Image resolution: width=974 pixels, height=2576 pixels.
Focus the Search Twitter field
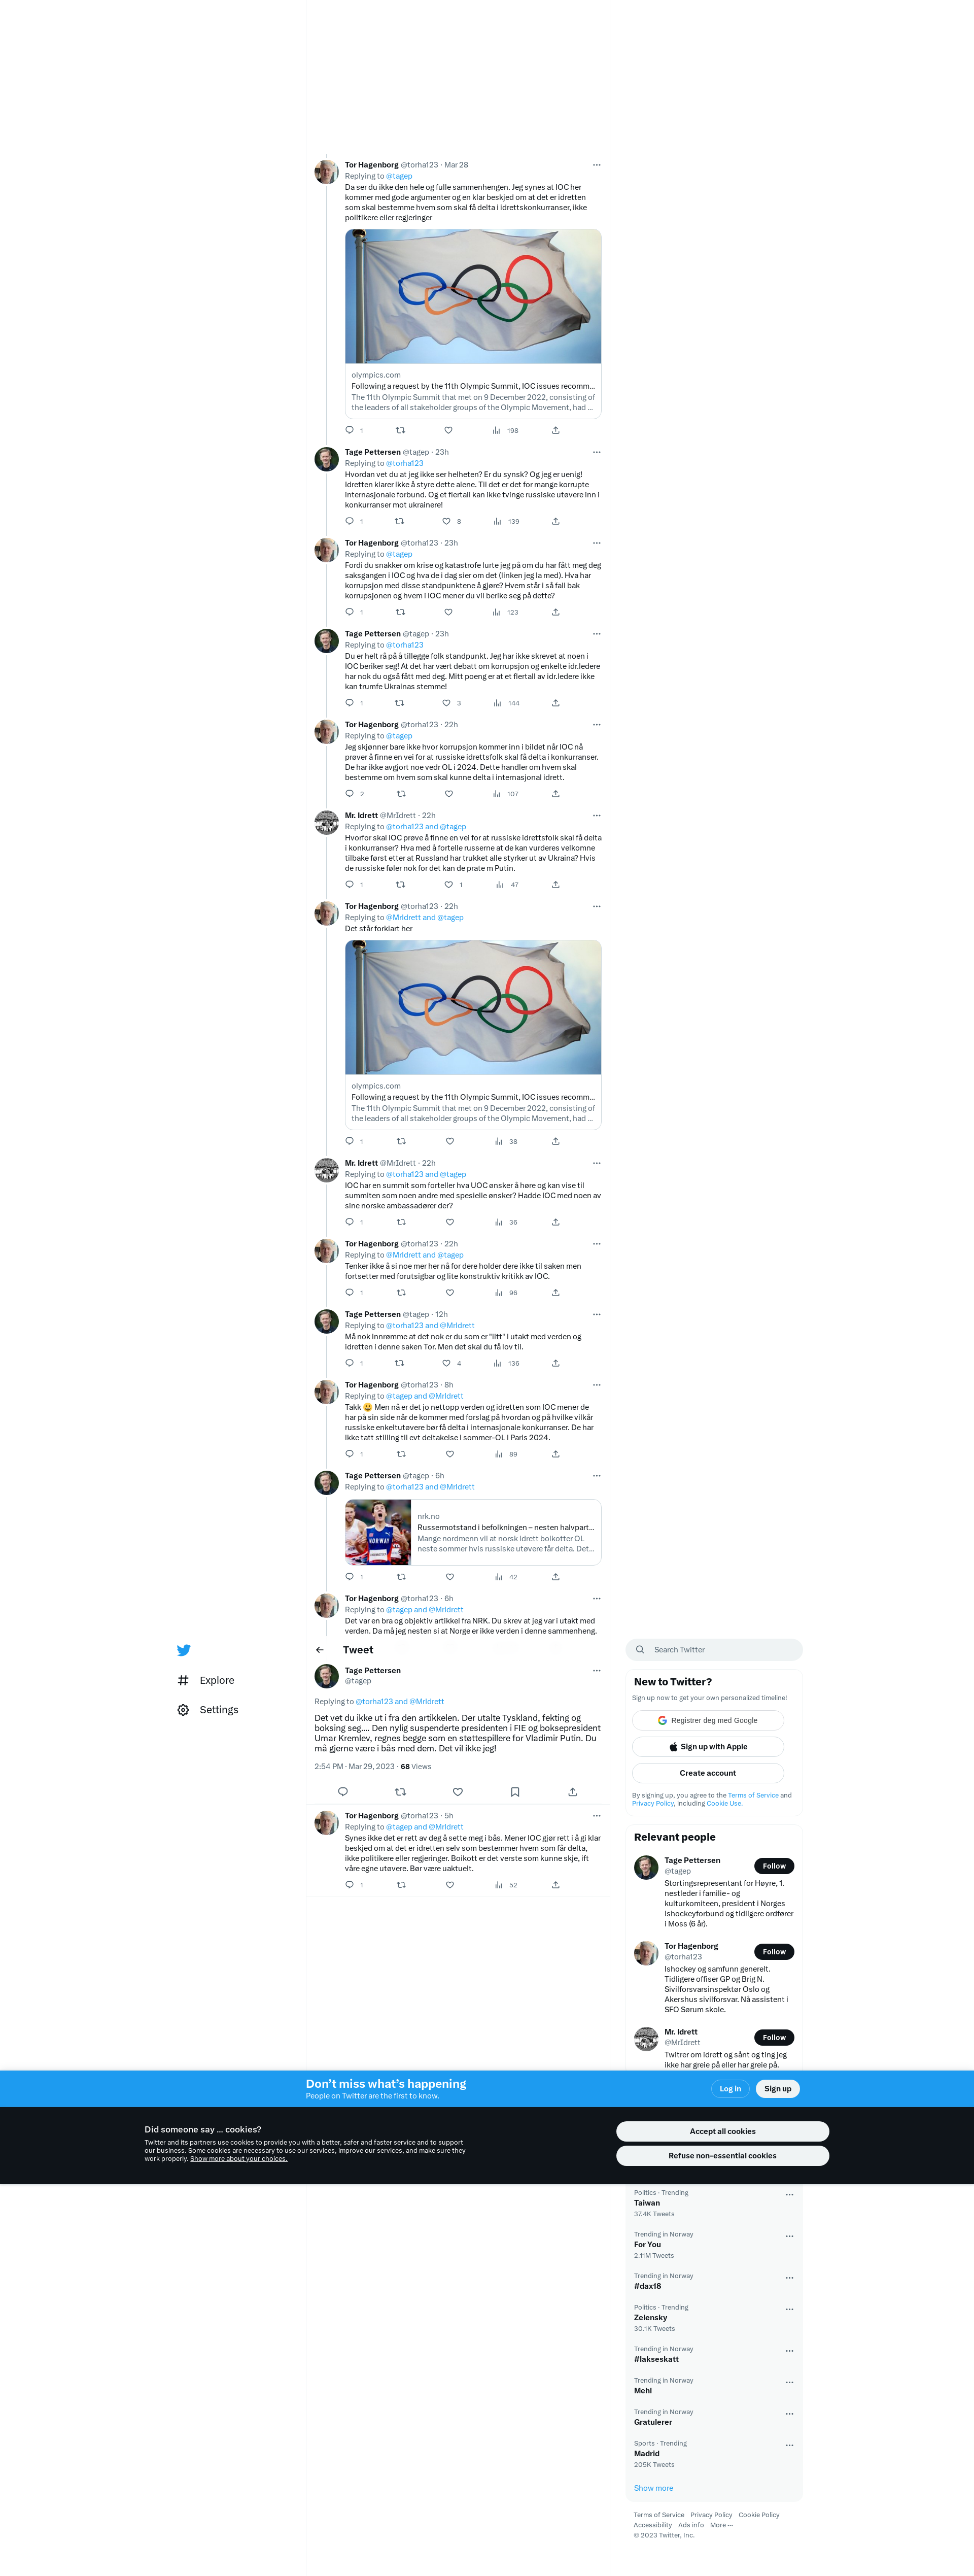tap(714, 1650)
